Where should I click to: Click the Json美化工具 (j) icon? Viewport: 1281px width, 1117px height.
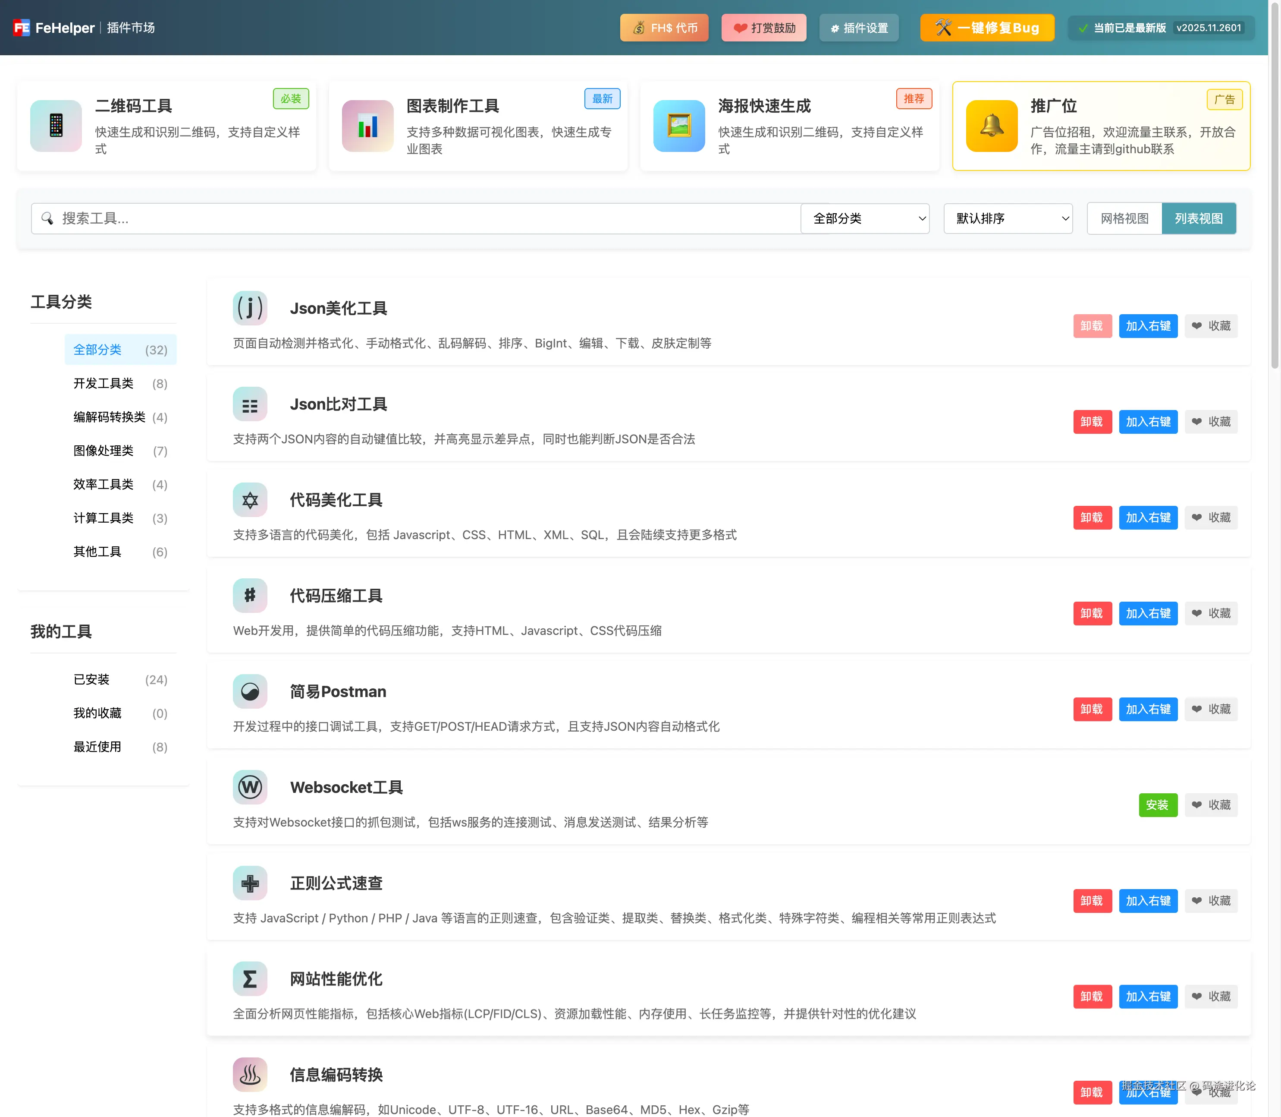[x=250, y=308]
